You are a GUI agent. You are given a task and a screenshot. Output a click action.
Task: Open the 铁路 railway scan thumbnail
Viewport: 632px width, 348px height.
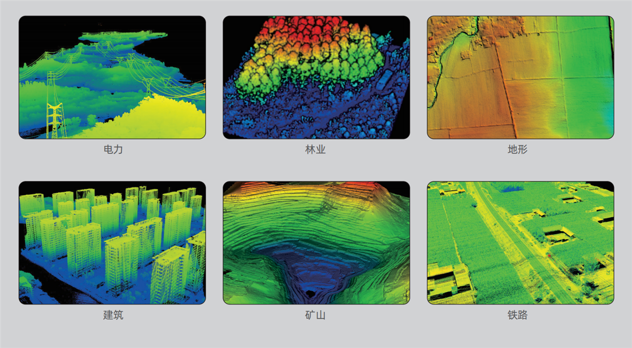520,242
